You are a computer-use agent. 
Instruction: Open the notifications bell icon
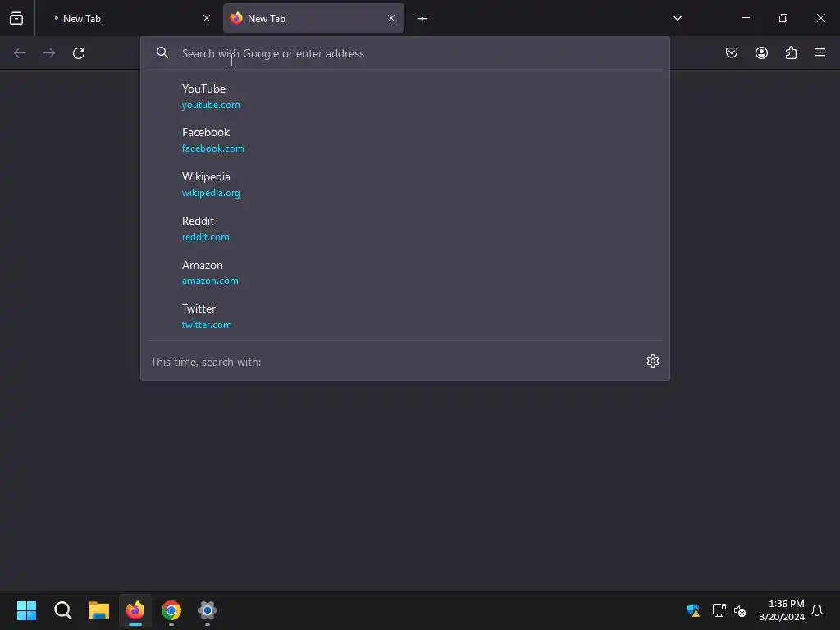(817, 610)
